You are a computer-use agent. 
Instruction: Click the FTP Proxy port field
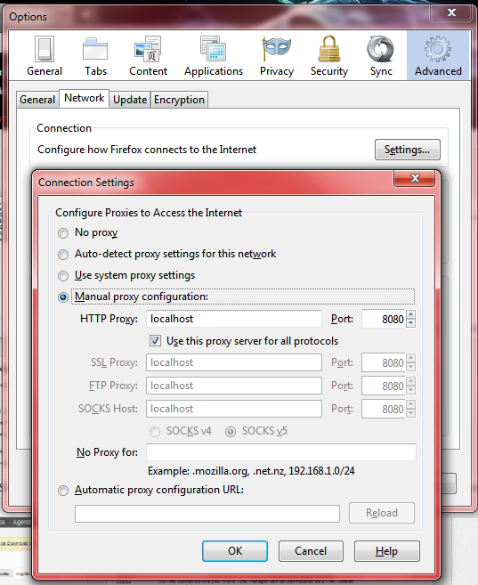click(384, 386)
